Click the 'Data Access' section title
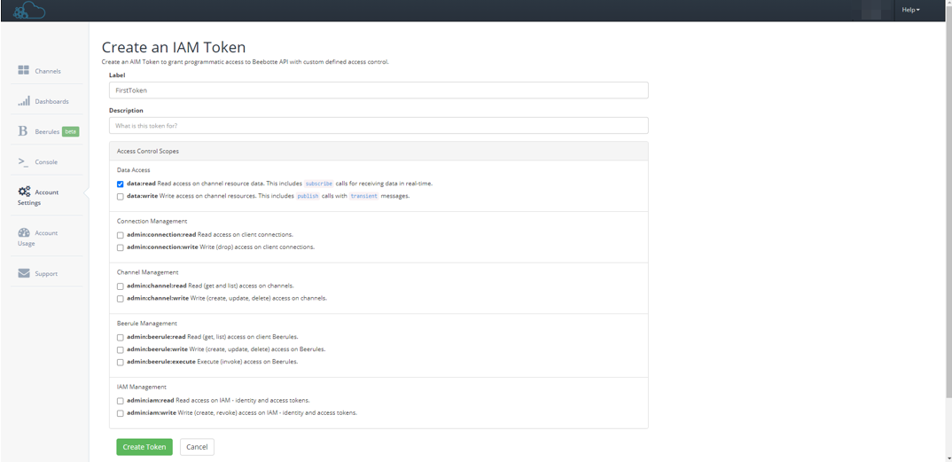Screen dimensions: 952x462 point(134,170)
